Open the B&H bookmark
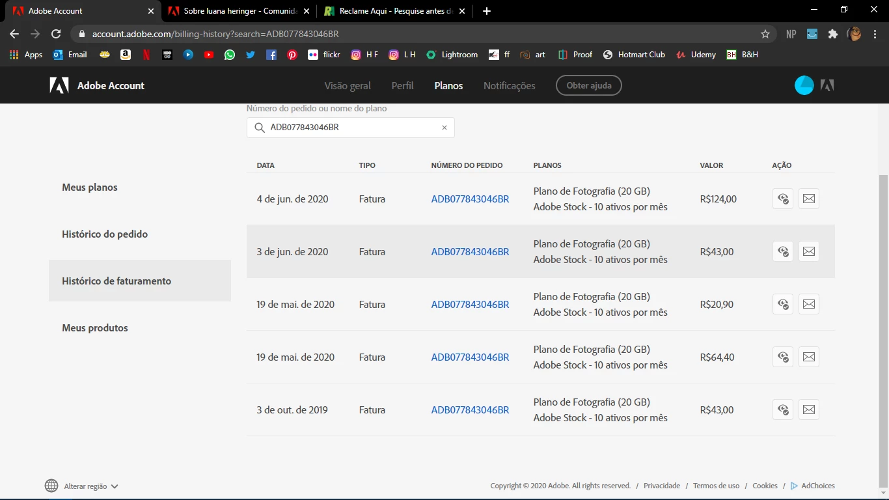889x500 pixels. coord(742,55)
